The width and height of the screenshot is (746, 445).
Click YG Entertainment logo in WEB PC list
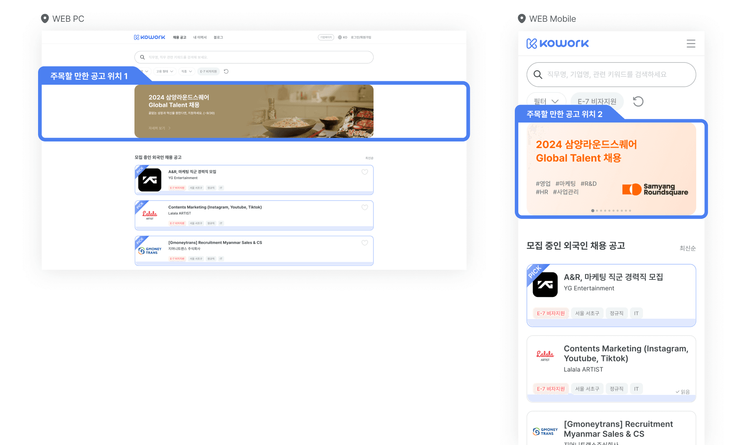(150, 180)
